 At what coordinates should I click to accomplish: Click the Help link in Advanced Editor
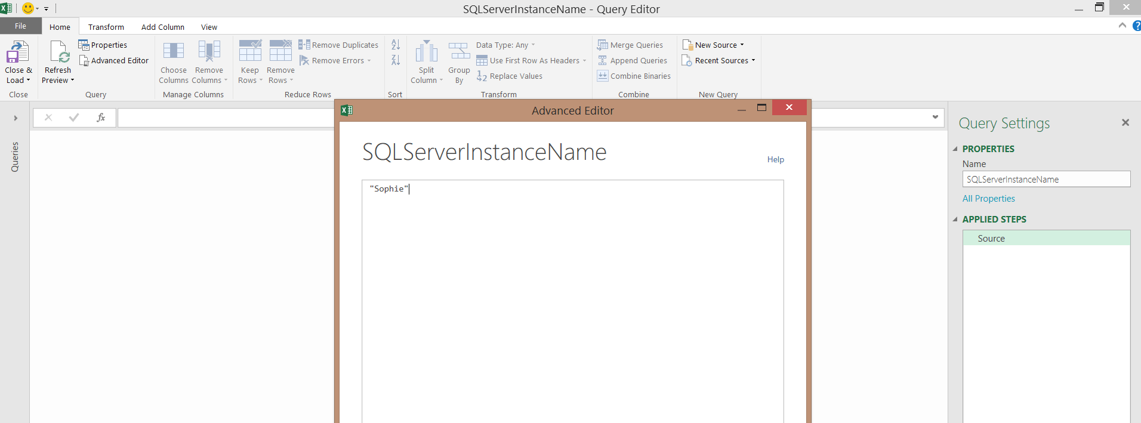point(775,159)
